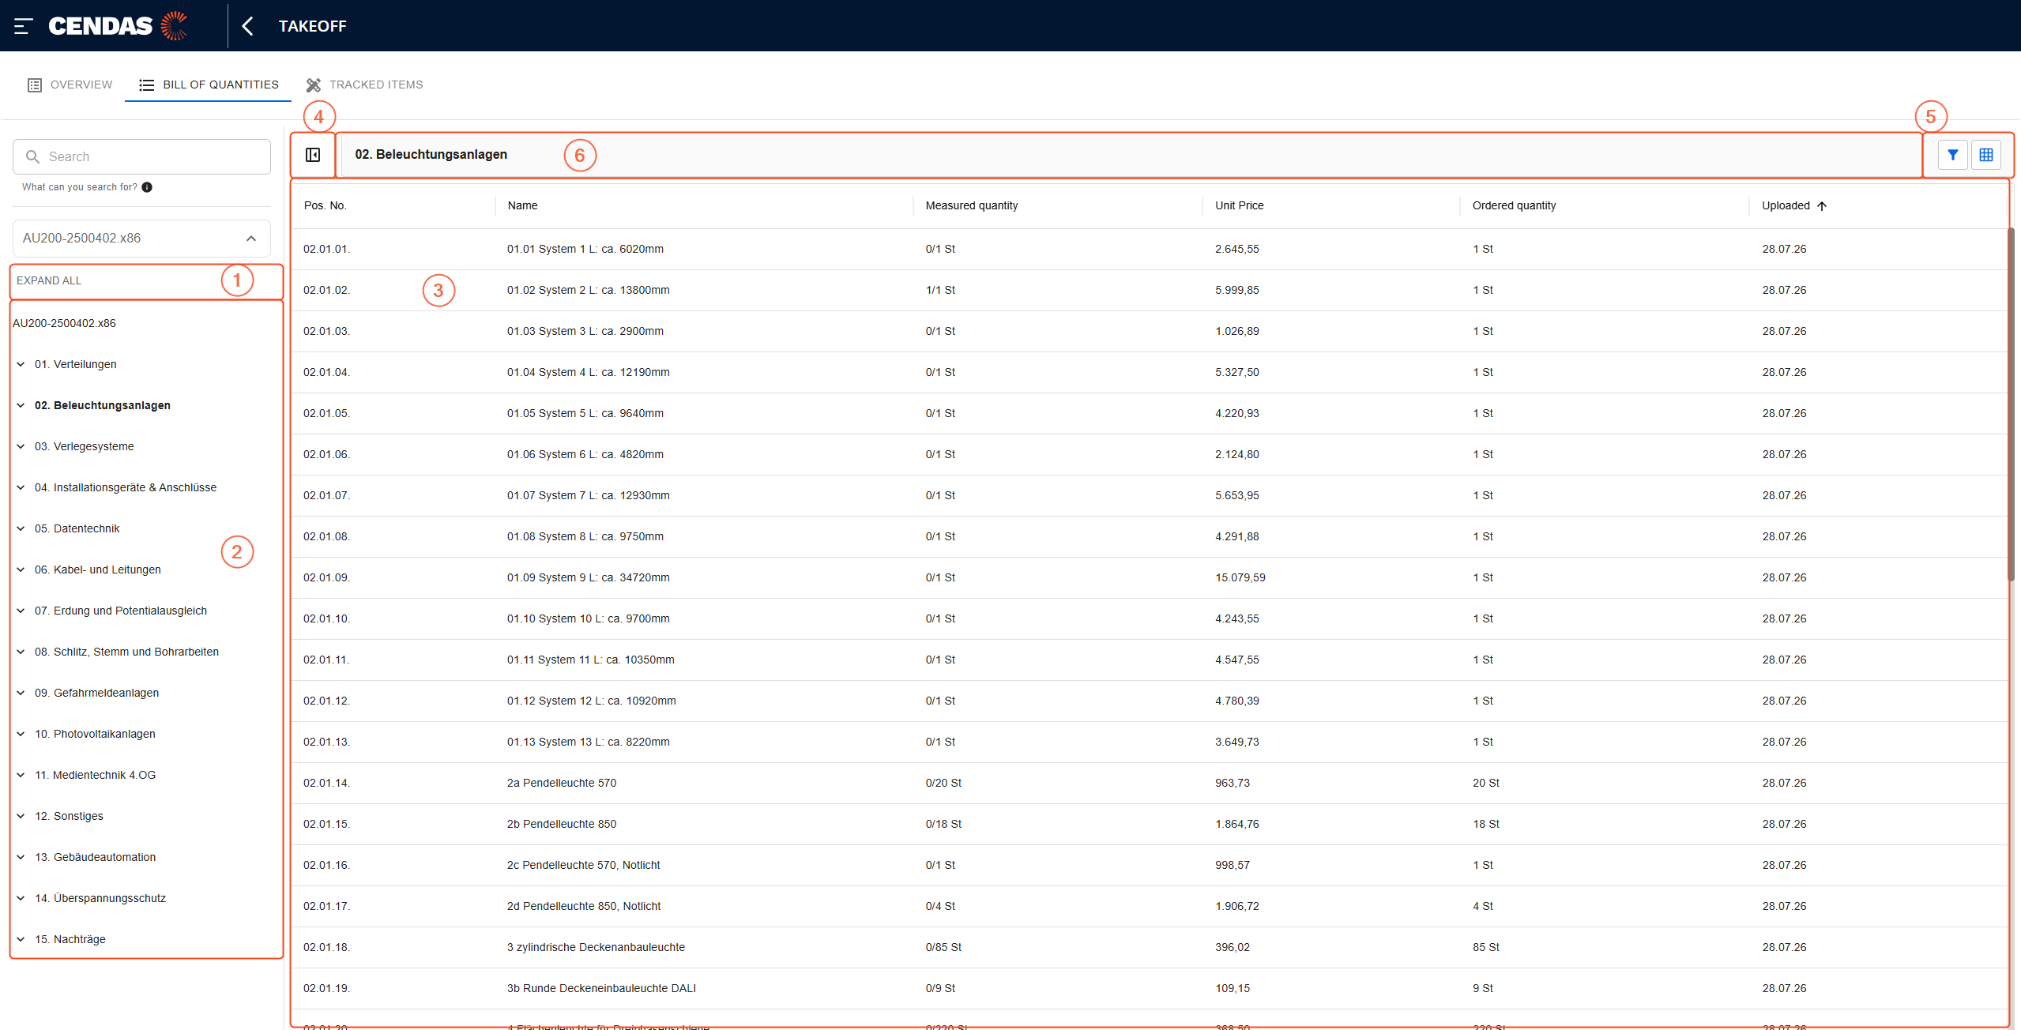Screen dimensions: 2021x1030
Task: Expand the 01. Verteilungen tree node
Action: click(21, 364)
